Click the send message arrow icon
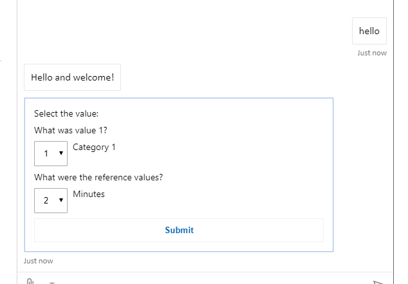 pos(378,281)
